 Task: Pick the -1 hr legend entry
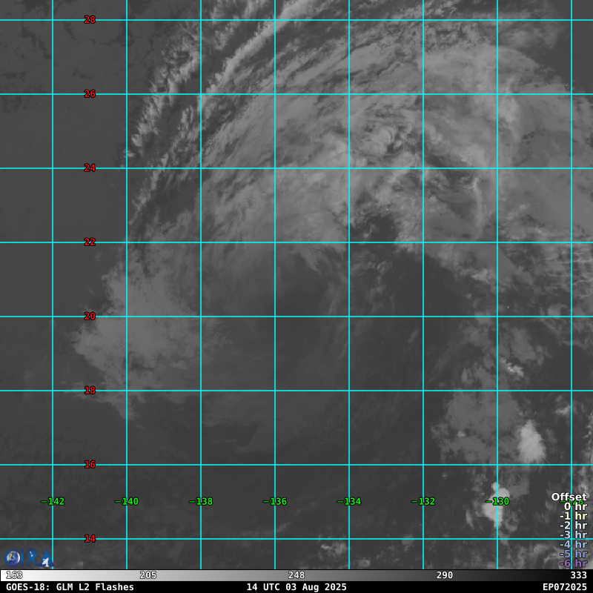tap(573, 516)
